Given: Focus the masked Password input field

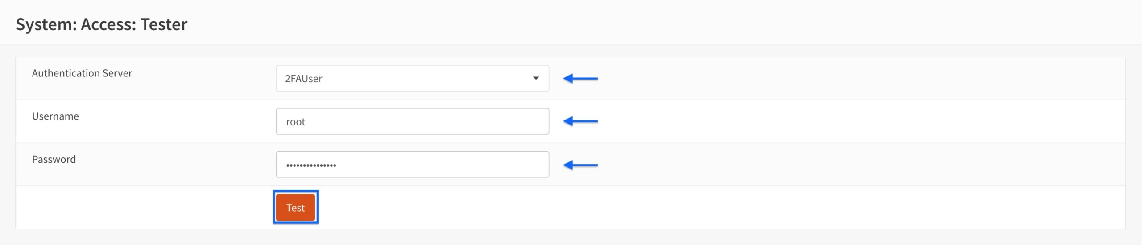Looking at the screenshot, I should 412,165.
